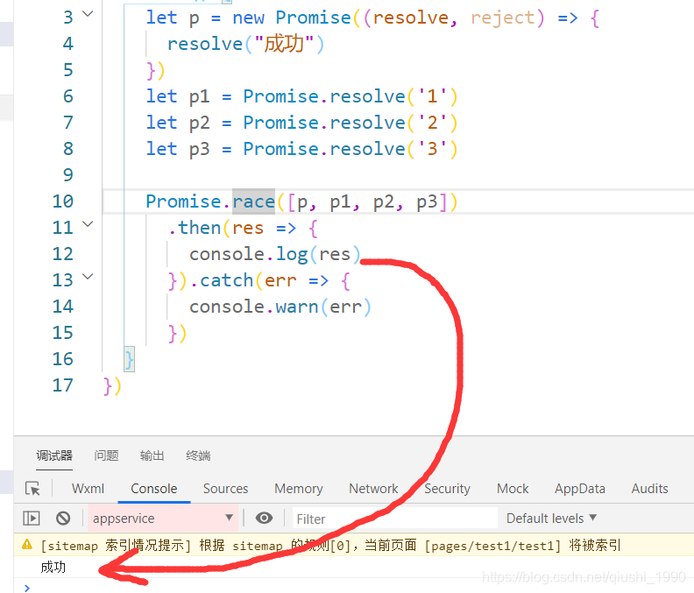
Task: Open the Mock tab
Action: tap(513, 489)
